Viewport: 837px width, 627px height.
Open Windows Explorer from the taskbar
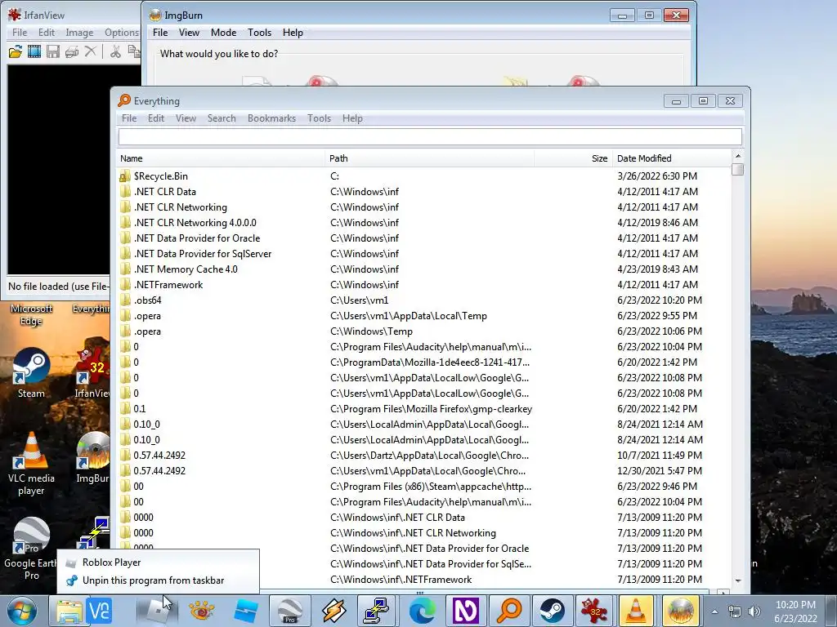69,611
